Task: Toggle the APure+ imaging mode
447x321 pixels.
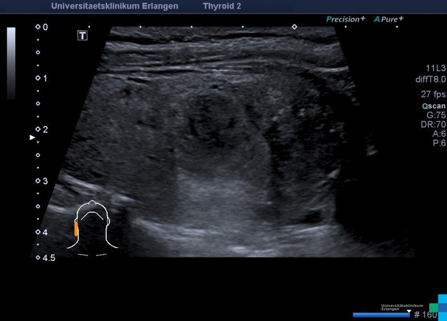Action: (389, 19)
